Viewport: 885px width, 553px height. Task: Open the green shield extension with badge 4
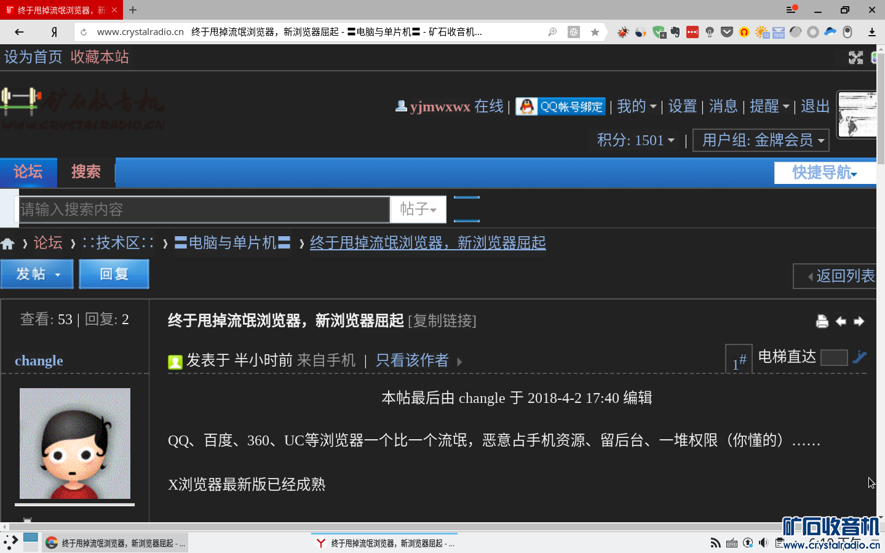[x=659, y=32]
